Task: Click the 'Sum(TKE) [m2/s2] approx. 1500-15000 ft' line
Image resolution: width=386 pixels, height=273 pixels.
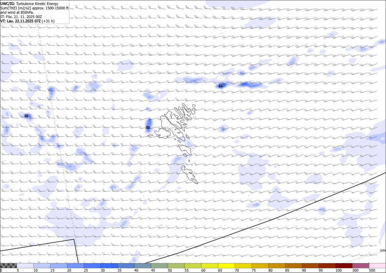Action: 35,8
